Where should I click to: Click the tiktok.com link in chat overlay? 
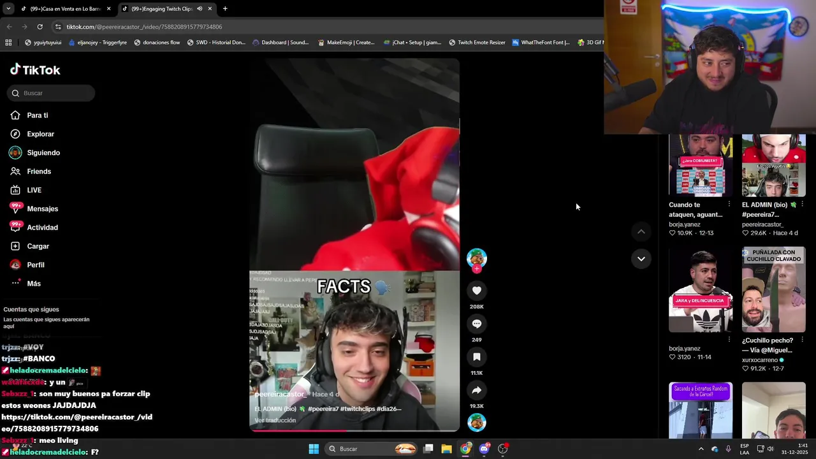coord(76,423)
